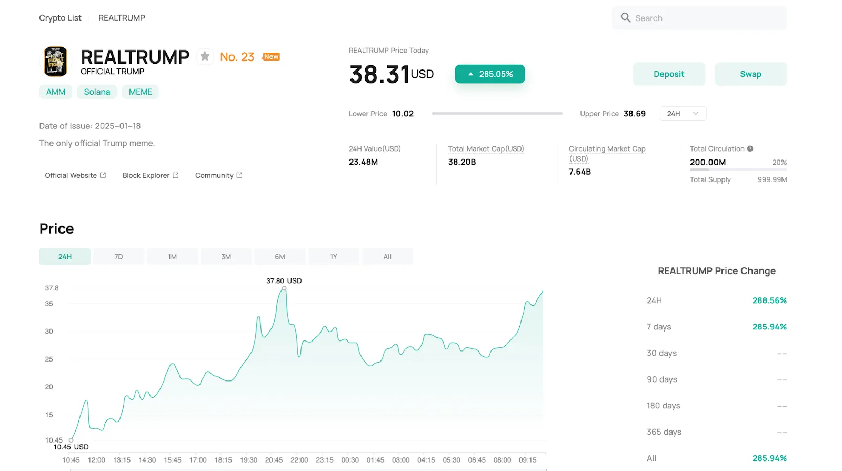Click the Solana tag
The width and height of the screenshot is (842, 471).
pos(97,92)
